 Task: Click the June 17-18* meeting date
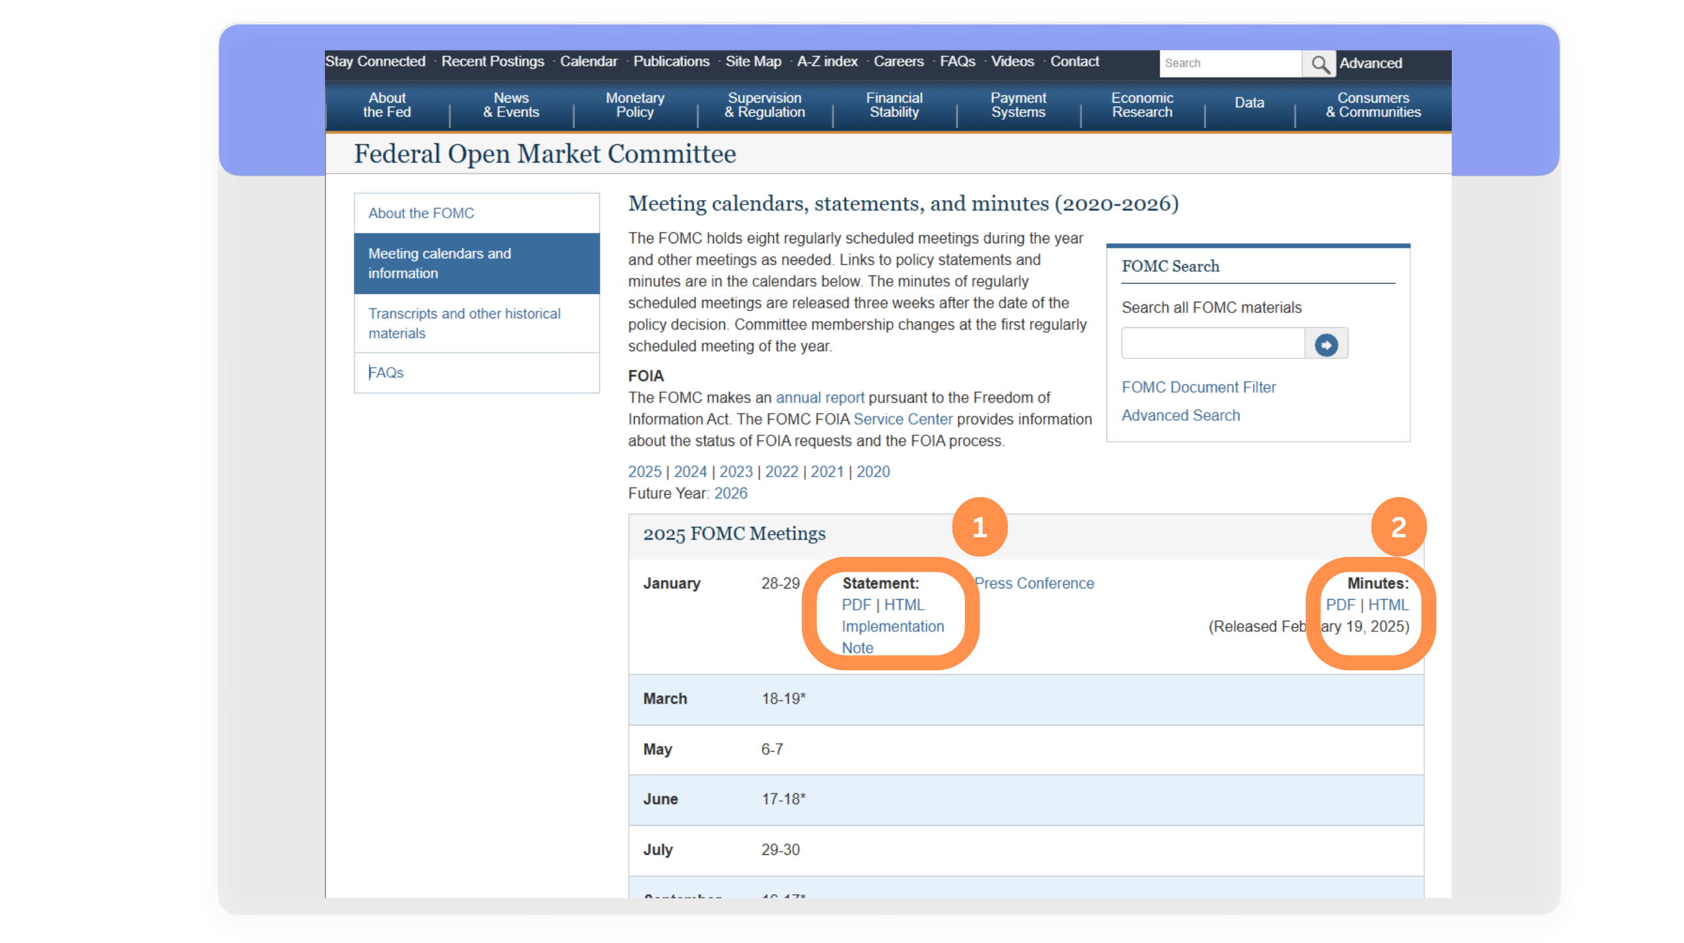click(x=783, y=800)
